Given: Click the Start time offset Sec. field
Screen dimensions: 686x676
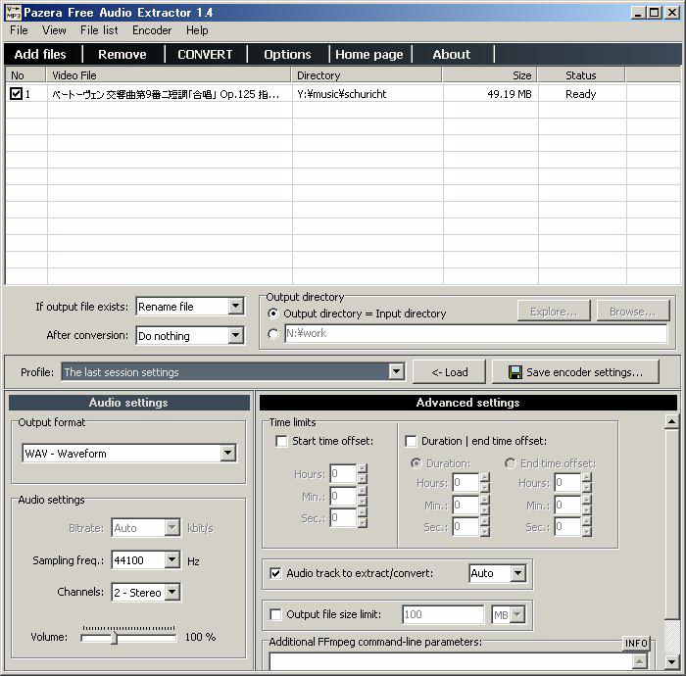Looking at the screenshot, I should 343,517.
